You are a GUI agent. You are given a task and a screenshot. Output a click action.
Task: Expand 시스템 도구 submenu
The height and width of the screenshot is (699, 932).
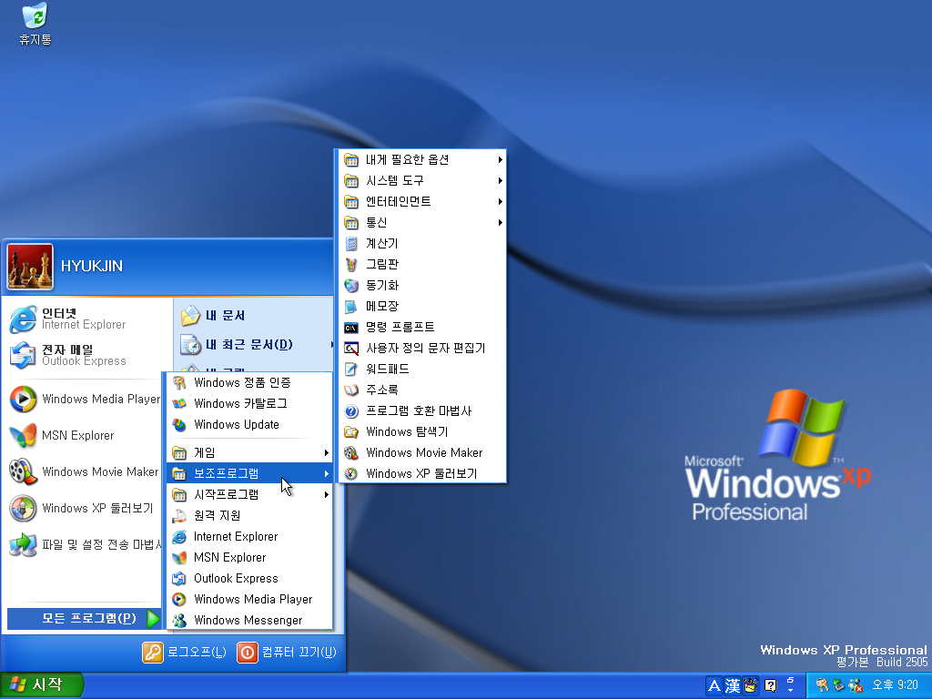click(x=422, y=181)
